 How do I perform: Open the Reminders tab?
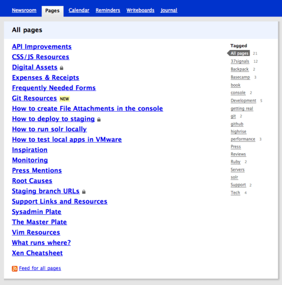tap(108, 10)
